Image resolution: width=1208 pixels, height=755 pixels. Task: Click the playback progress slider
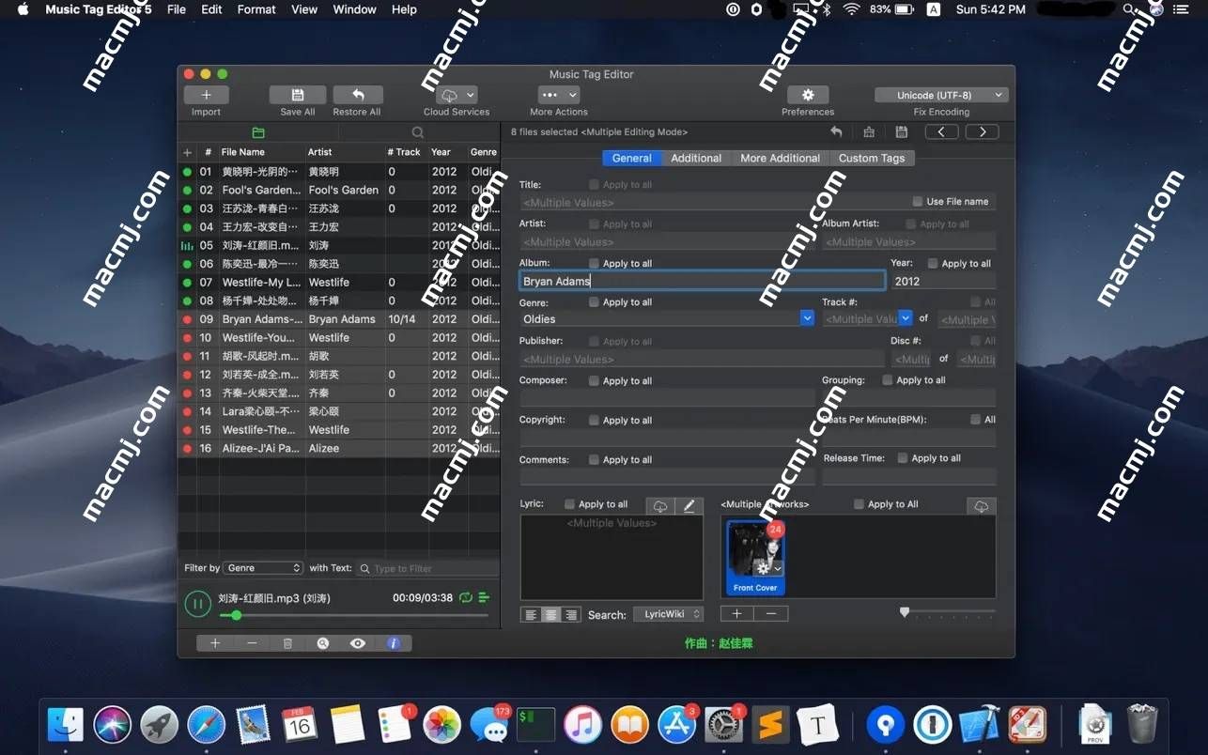click(353, 616)
